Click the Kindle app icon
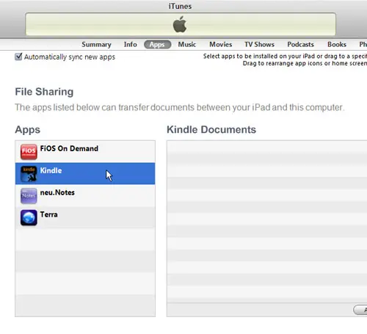 (x=29, y=174)
